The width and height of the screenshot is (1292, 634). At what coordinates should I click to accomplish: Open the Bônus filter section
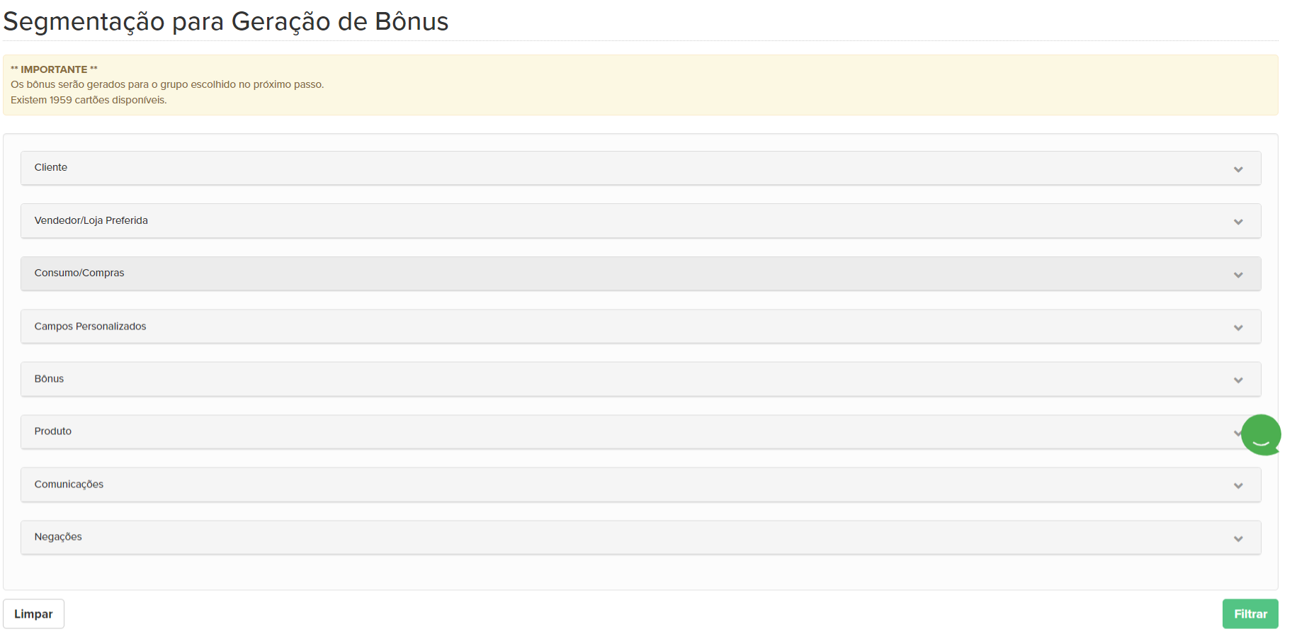click(x=640, y=379)
